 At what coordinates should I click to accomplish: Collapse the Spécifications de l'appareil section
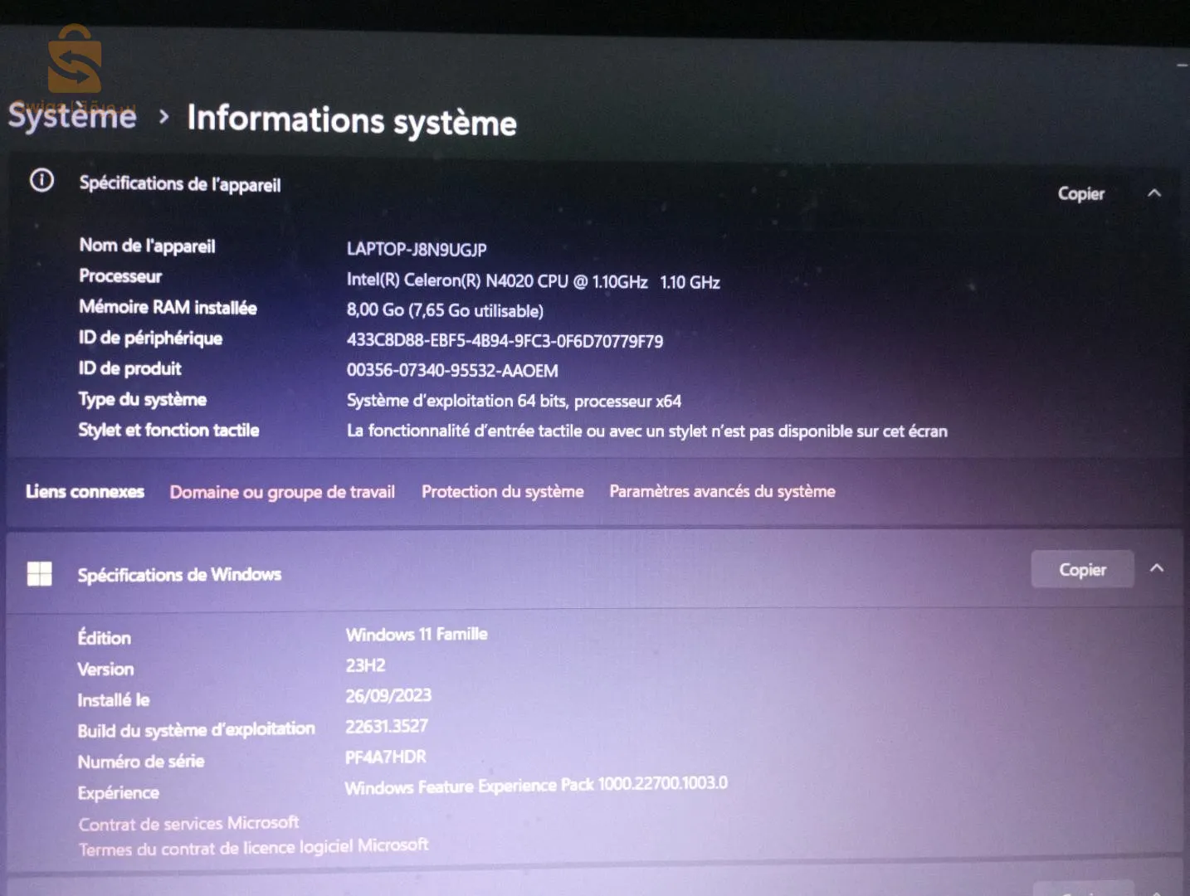pyautogui.click(x=1153, y=193)
